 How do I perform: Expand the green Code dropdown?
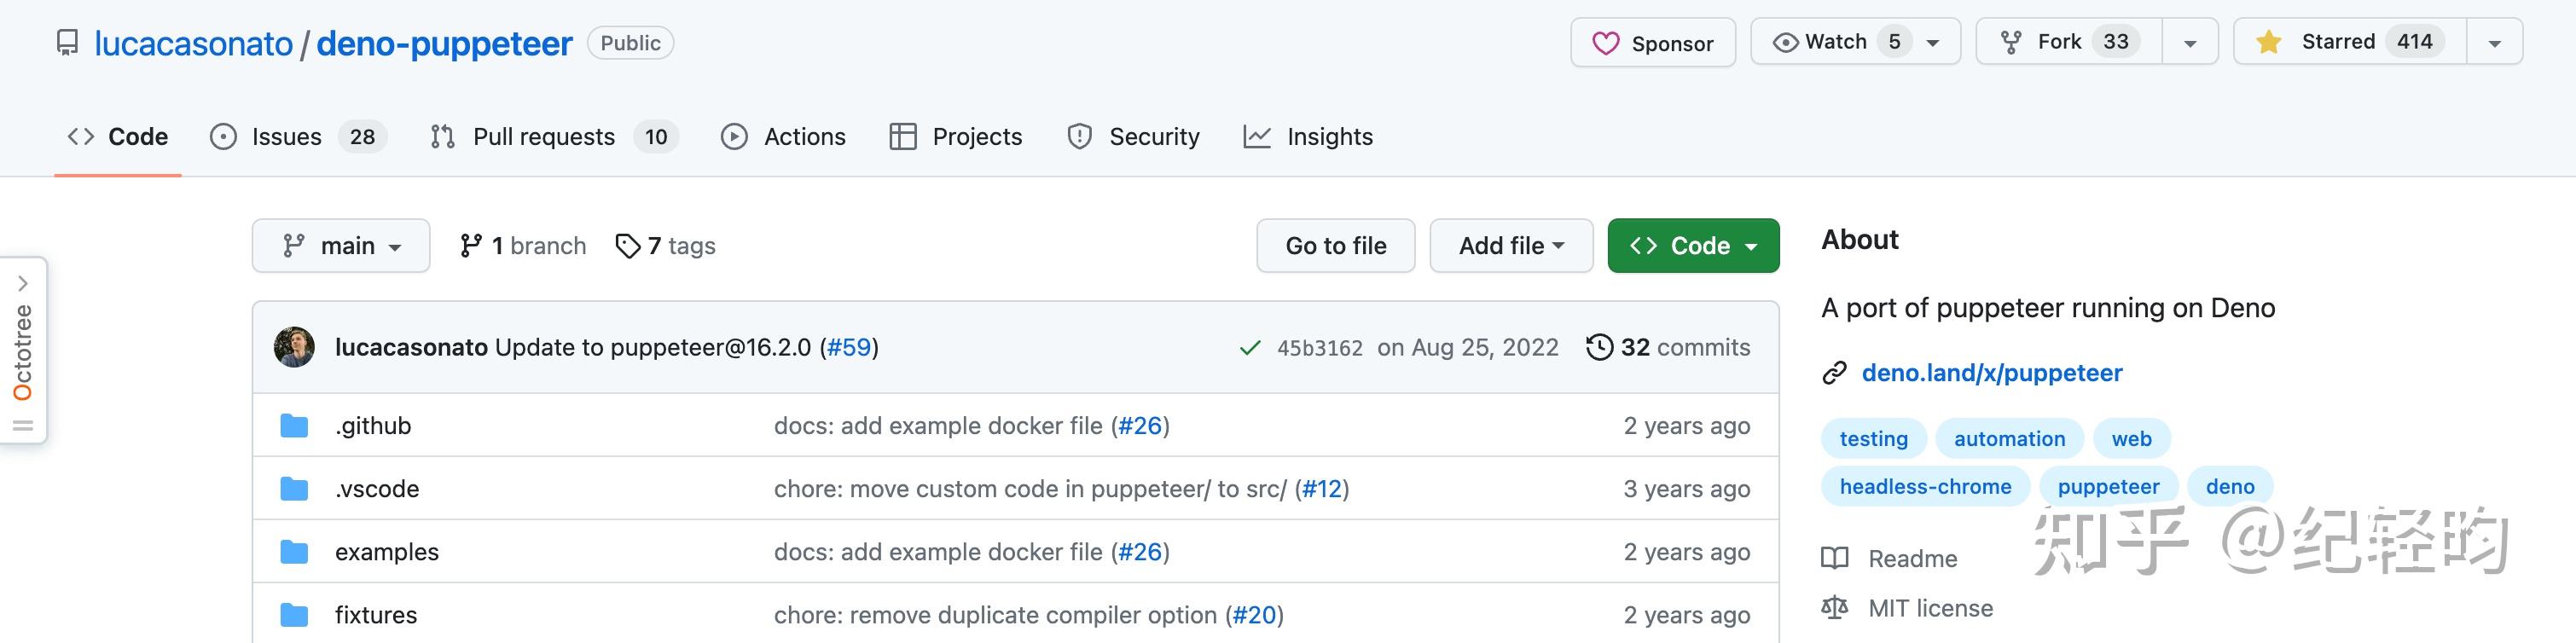[x=1693, y=246]
